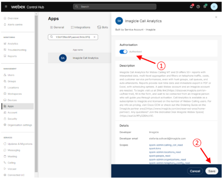Viewport: 223px width, 179px height.
Task: Open the help question mark icon
Action: 198,7
